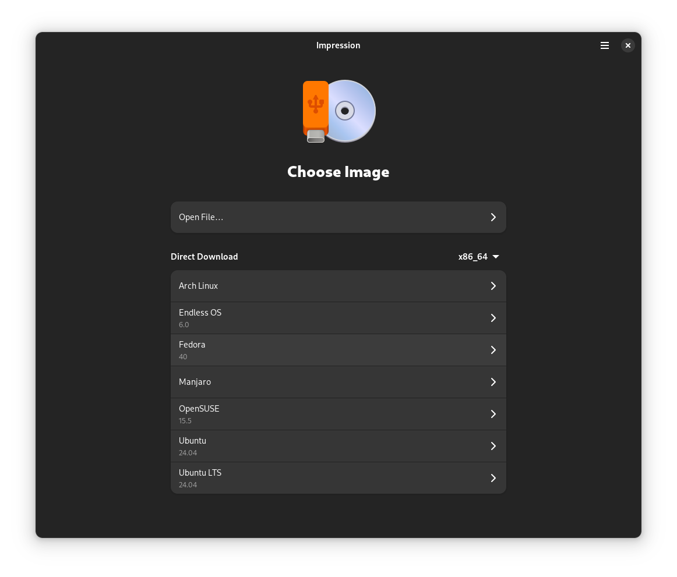The image size is (677, 577).
Task: Click the chevron arrow on Ubuntu LTS row
Action: tap(493, 478)
